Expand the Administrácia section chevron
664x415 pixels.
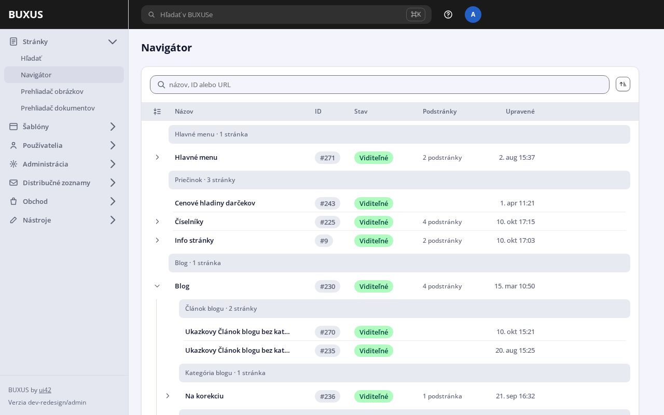click(x=113, y=164)
